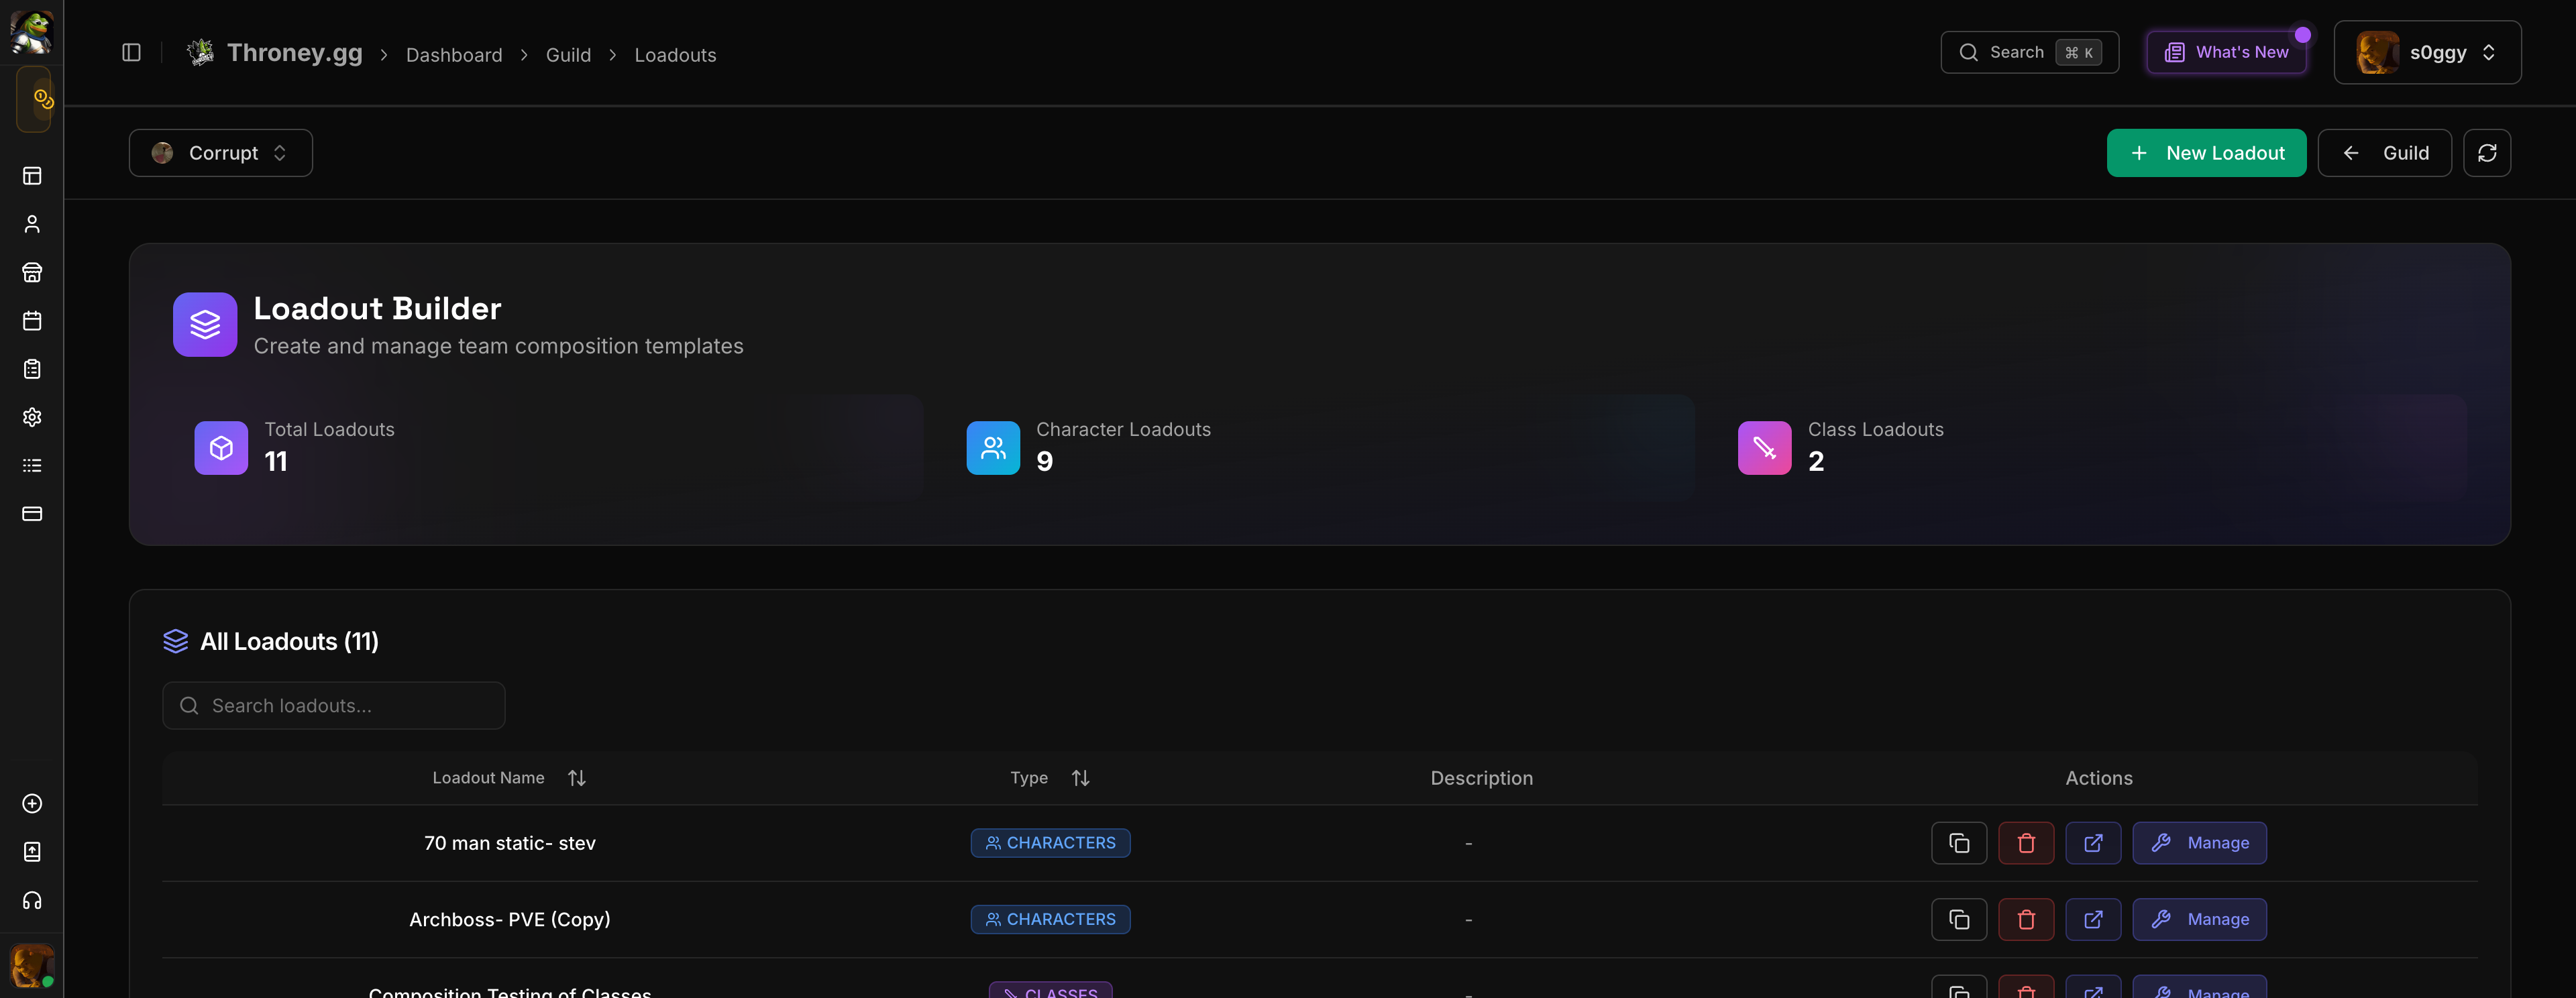
Task: Go back with the Guild button
Action: [x=2384, y=153]
